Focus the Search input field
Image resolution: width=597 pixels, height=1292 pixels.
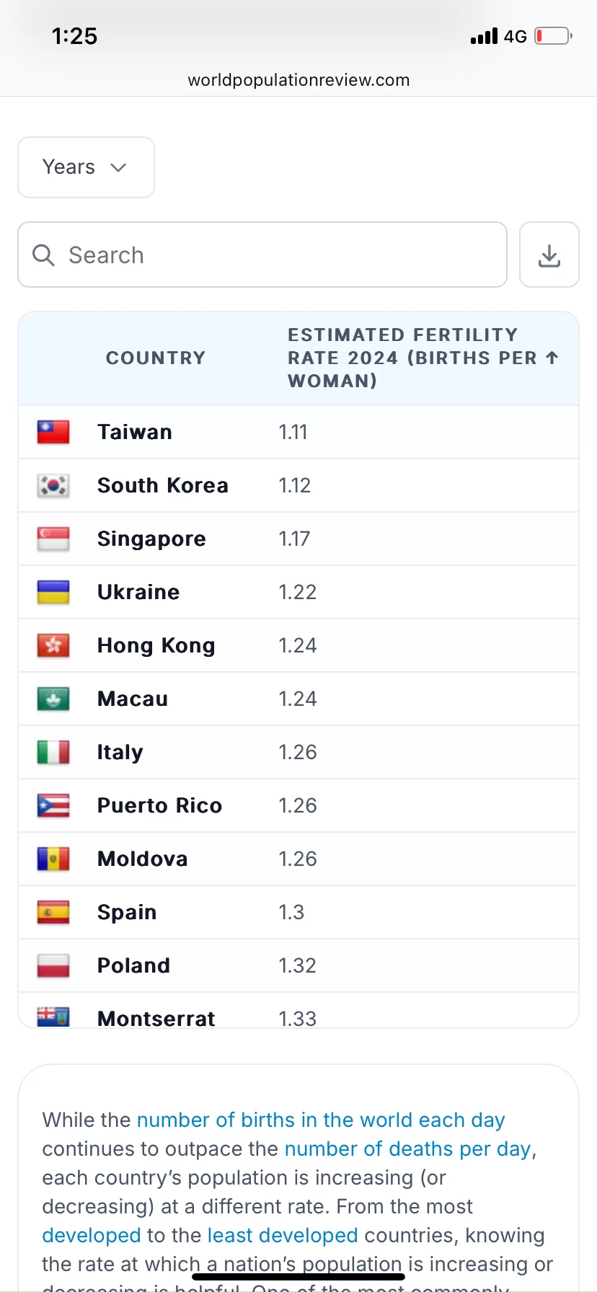[262, 255]
